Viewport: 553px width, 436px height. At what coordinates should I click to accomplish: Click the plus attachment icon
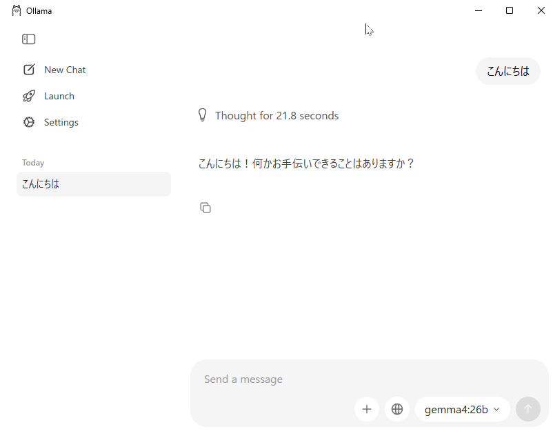pos(367,409)
